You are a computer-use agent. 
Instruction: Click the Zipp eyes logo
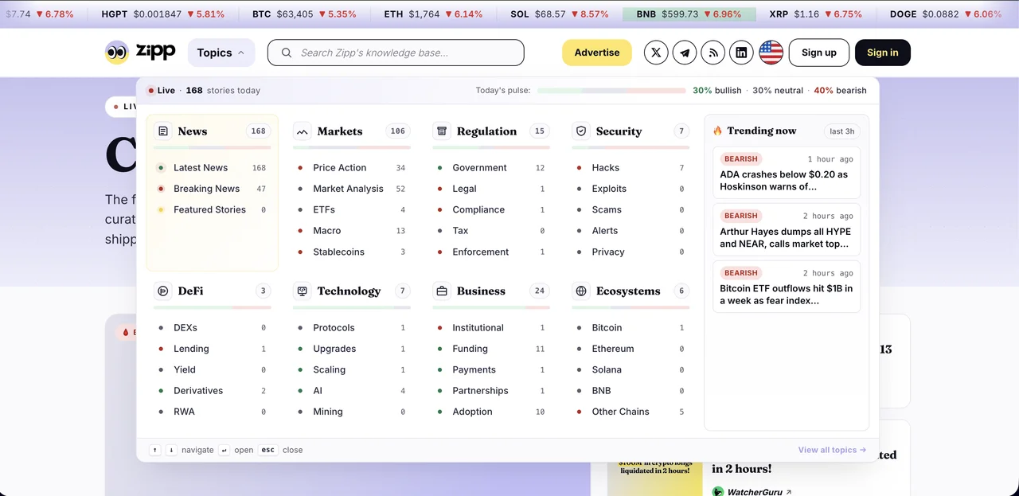(x=117, y=53)
